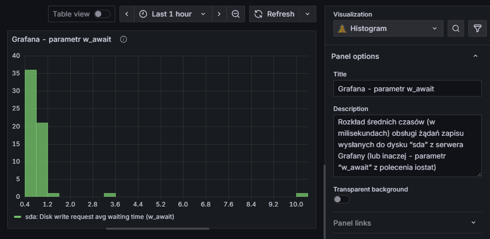Shift time range forward with right arrow
Screen dimensions: 490x239
(x=219, y=14)
